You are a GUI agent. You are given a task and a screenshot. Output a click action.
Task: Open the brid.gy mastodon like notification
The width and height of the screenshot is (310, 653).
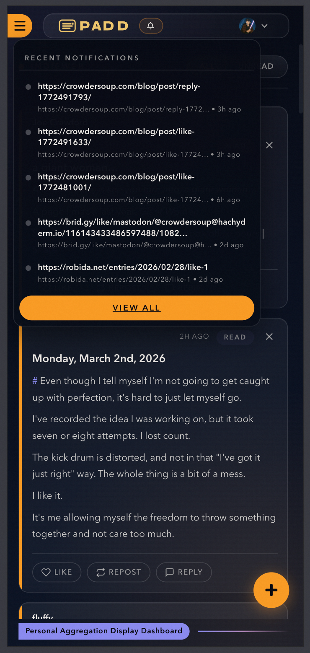coord(142,228)
